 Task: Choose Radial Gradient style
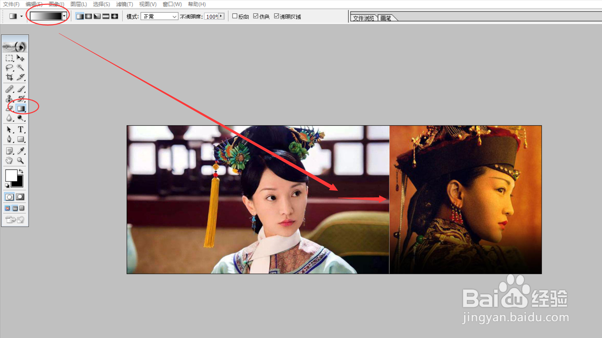click(x=88, y=16)
